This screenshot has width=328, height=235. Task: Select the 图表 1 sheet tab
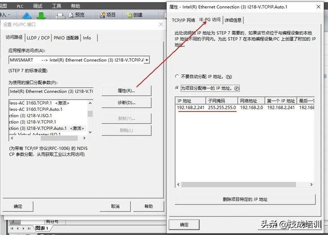pyautogui.click(x=42, y=228)
